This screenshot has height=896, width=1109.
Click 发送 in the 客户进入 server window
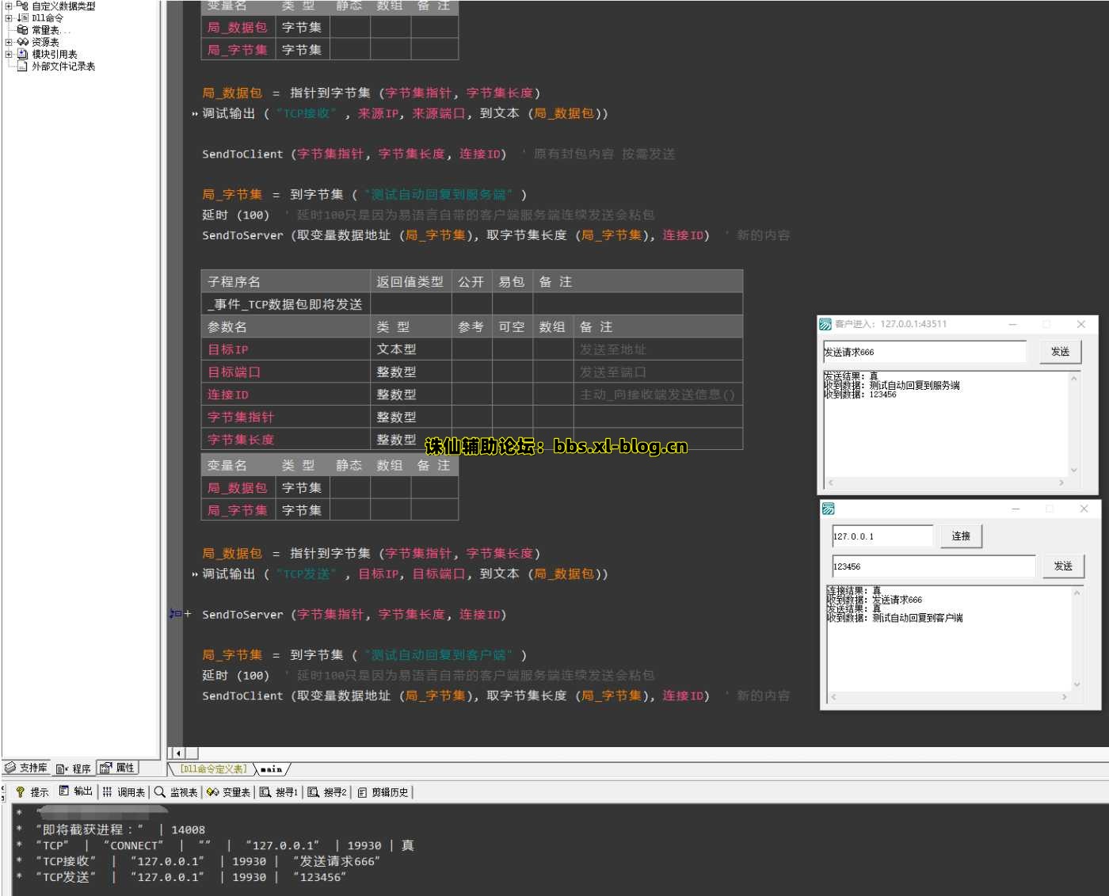[x=1060, y=352]
